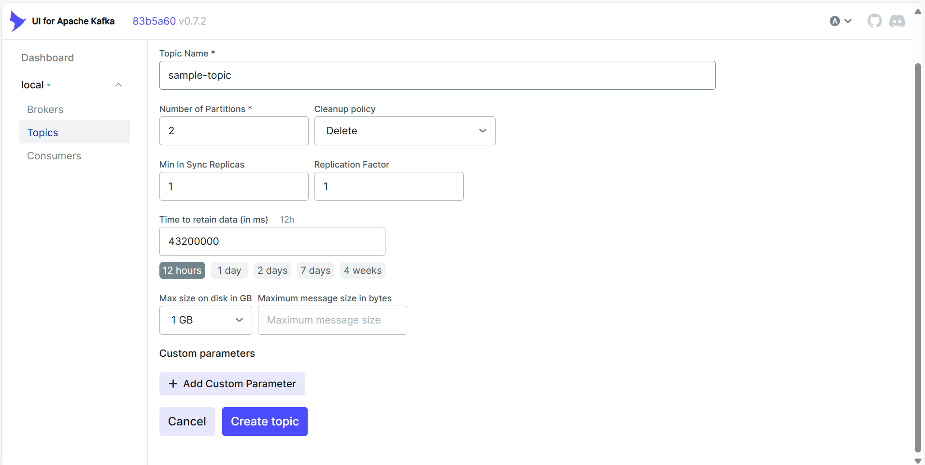Select the 12 hours retention preset
Viewport: 925px width, 465px height.
click(x=182, y=270)
